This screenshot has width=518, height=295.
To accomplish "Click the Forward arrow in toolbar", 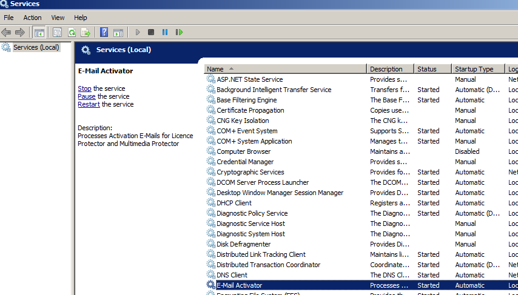I will tap(20, 32).
